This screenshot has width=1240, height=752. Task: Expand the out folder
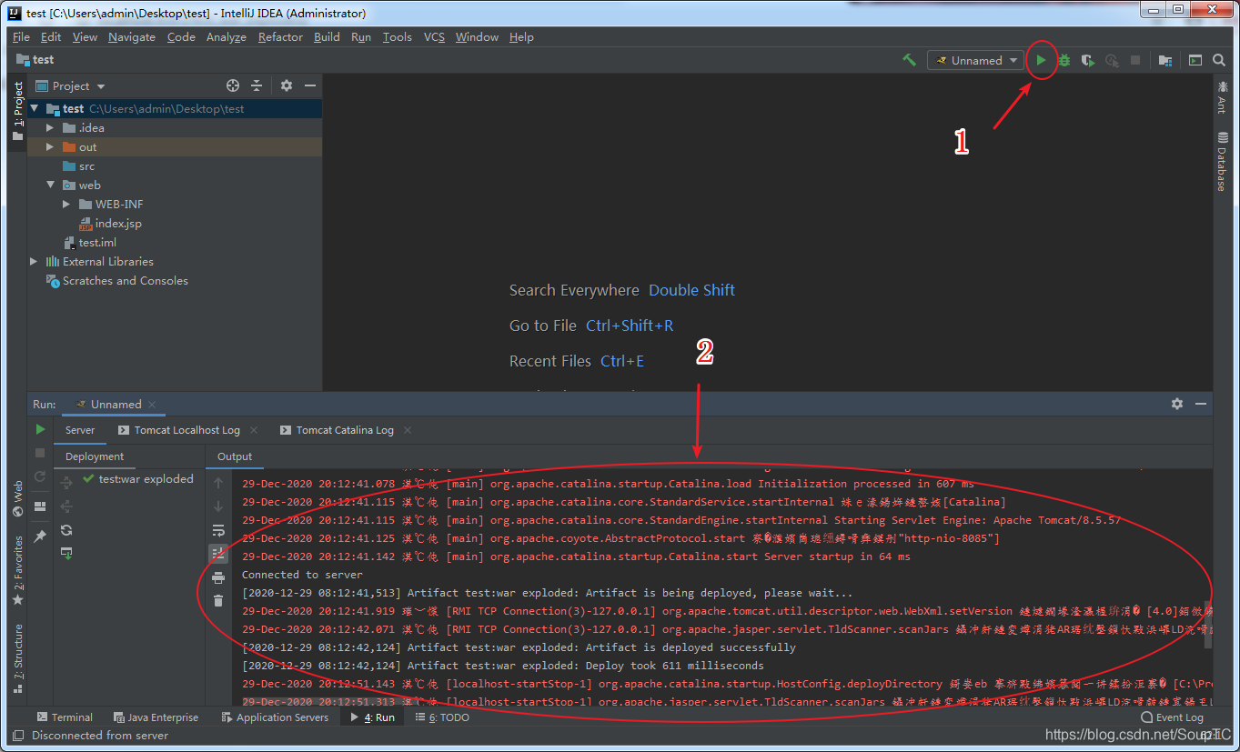coord(50,147)
